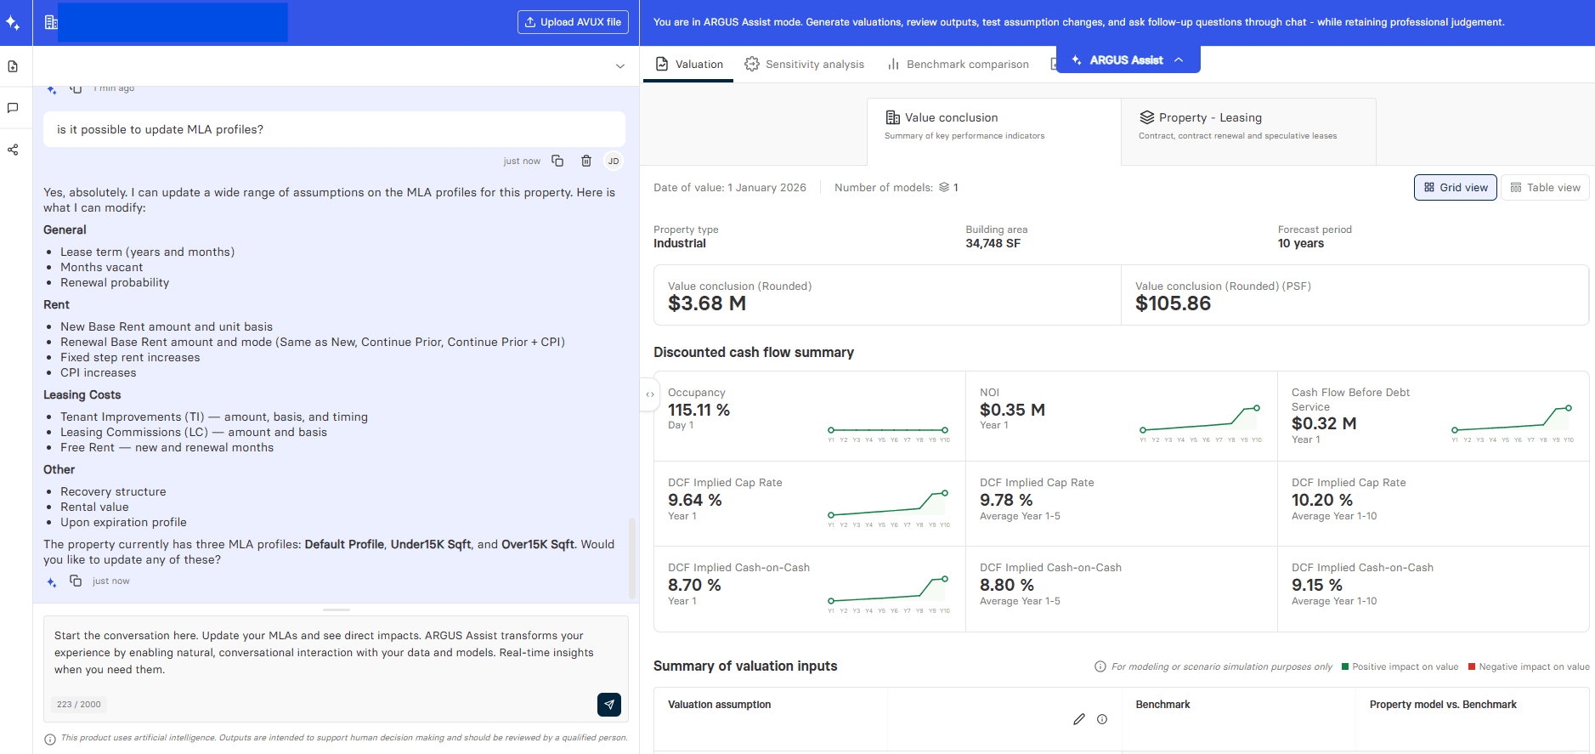Click the Date of value 1 January 2026 text
The height and width of the screenshot is (754, 1595).
click(x=729, y=187)
